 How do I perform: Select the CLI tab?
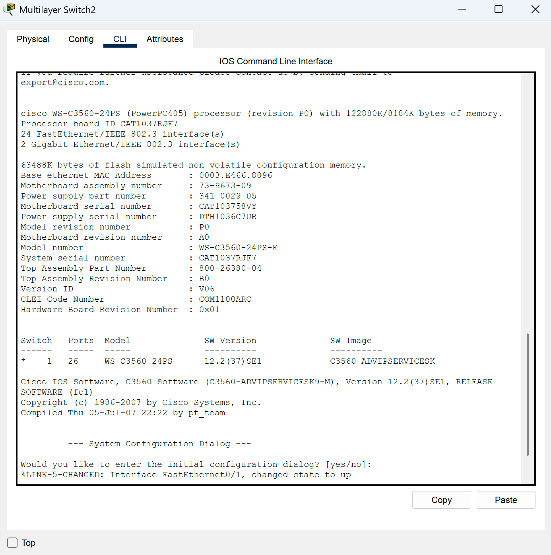point(120,39)
